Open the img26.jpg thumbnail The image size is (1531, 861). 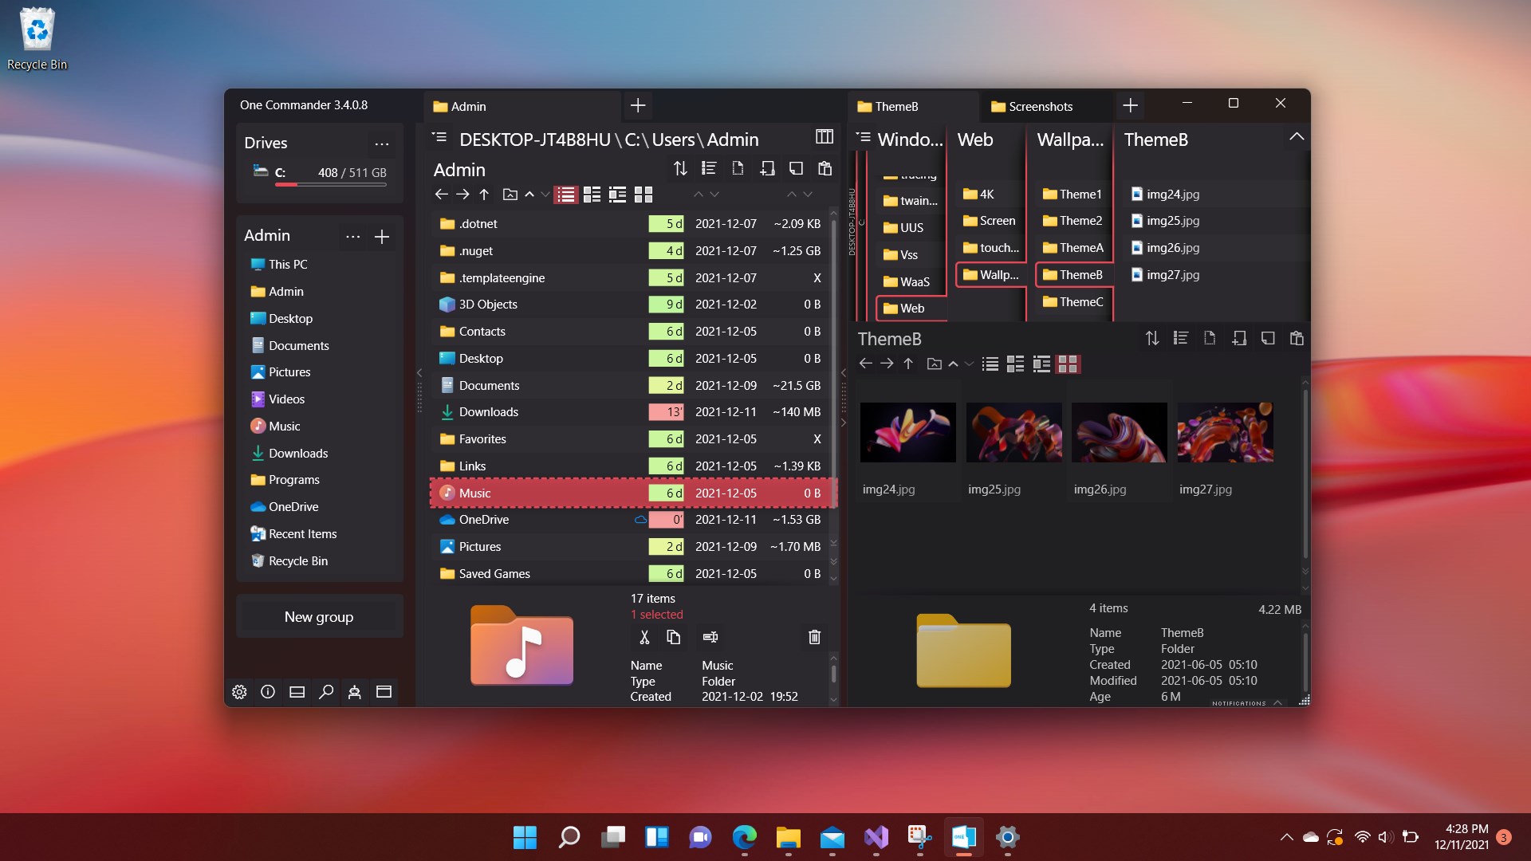1119,432
